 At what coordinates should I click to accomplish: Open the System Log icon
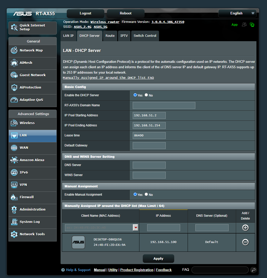coord(14,222)
